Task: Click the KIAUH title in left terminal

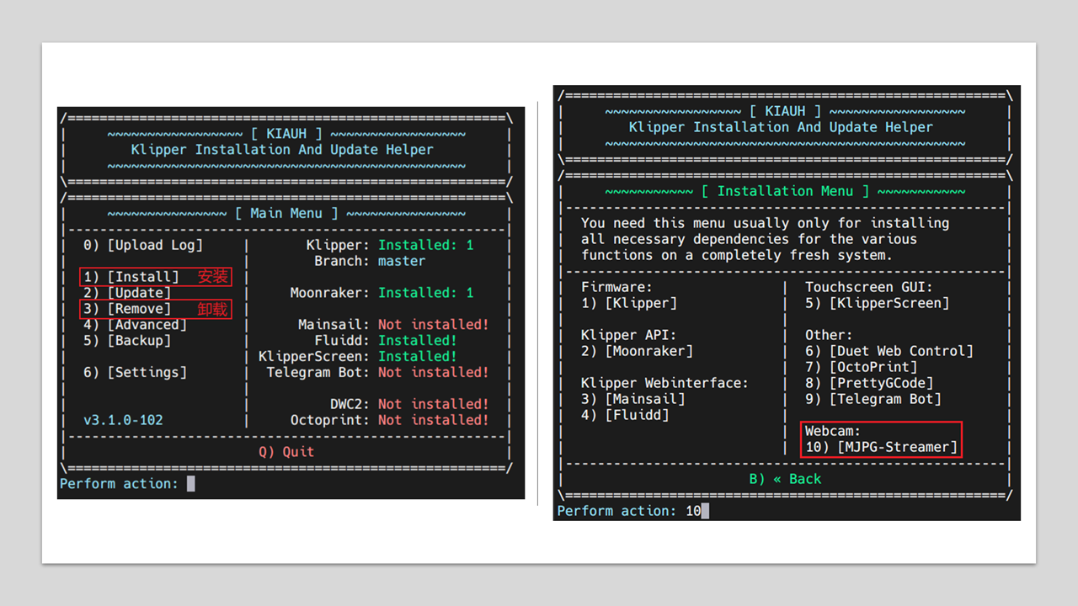Action: [x=286, y=134]
